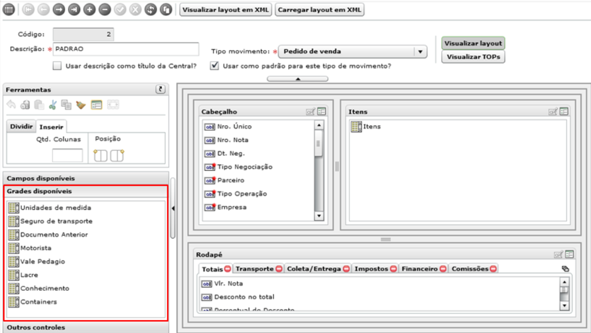
Task: Select Documento Anterior grid
Action: coord(48,234)
